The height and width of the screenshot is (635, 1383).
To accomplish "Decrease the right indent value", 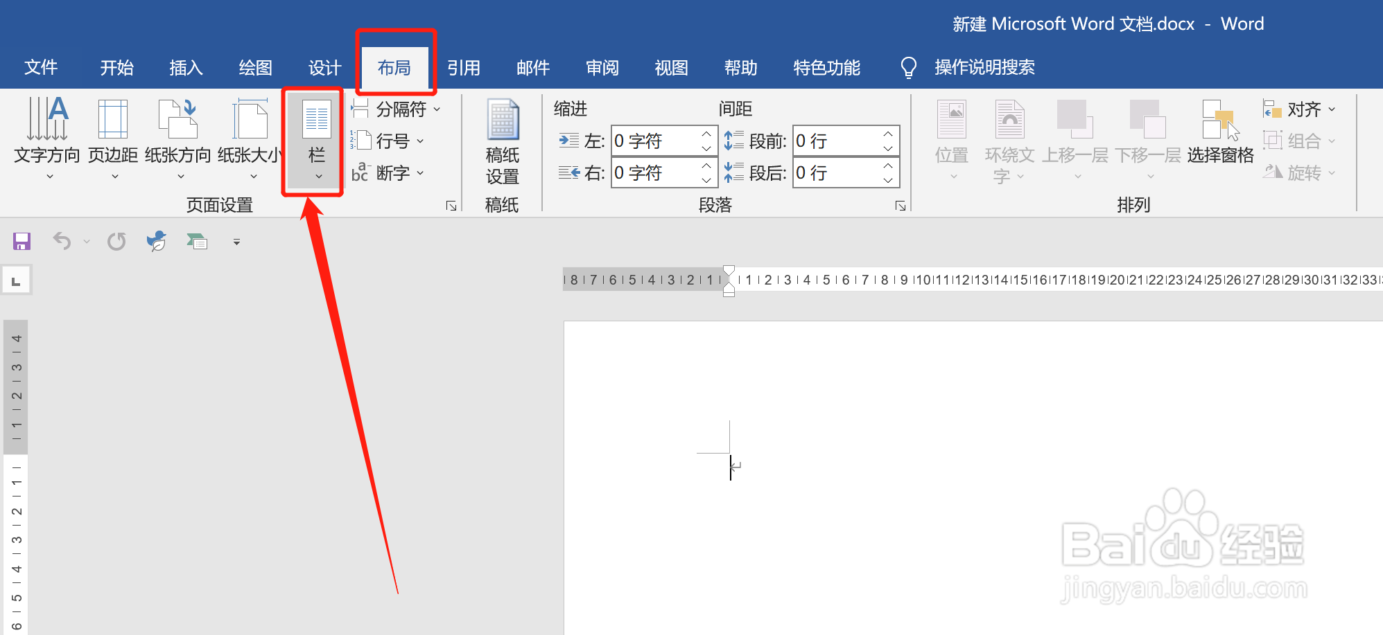I will coord(706,181).
